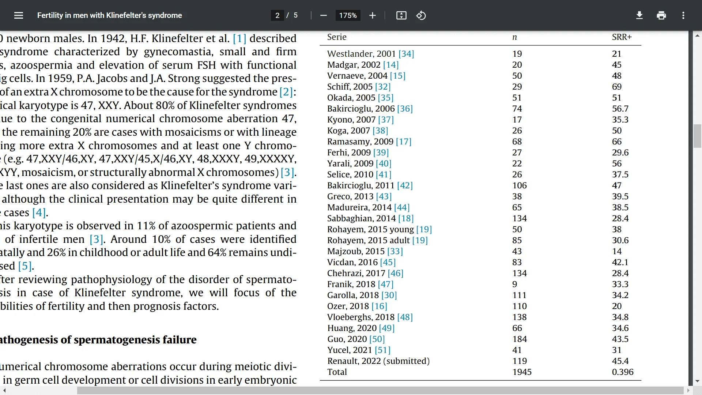This screenshot has width=702, height=395.
Task: Click the vertical scrollbar thumb
Action: pyautogui.click(x=697, y=136)
